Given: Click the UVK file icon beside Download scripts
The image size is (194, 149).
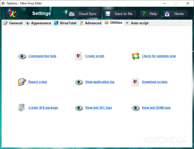Looking at the screenshot, I should pos(135,82).
